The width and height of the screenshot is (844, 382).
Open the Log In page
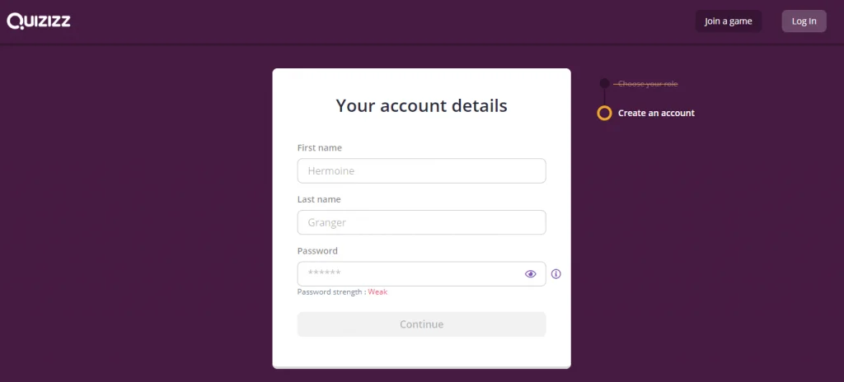(804, 21)
